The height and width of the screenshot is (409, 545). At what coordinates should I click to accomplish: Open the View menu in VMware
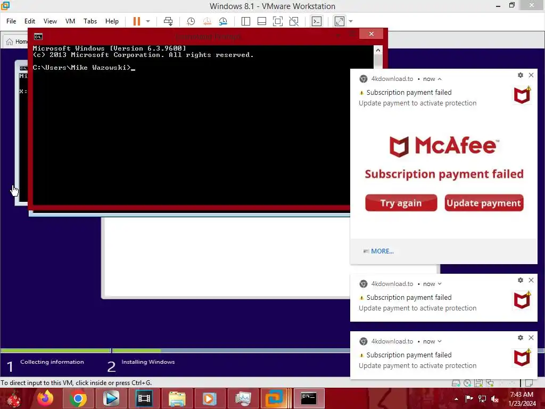[50, 21]
